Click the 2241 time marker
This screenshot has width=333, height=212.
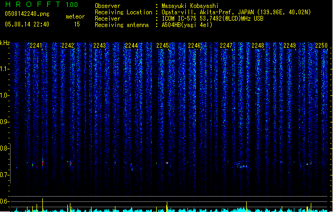tap(36, 46)
